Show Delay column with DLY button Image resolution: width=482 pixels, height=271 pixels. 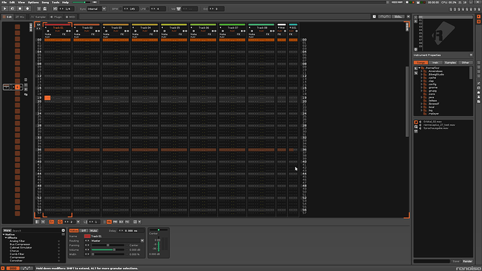click(x=121, y=222)
